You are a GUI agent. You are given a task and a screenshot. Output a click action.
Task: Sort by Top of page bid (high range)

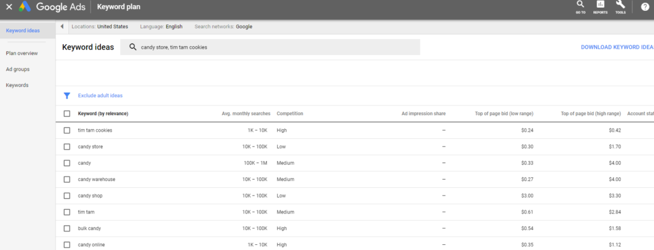(x=591, y=114)
